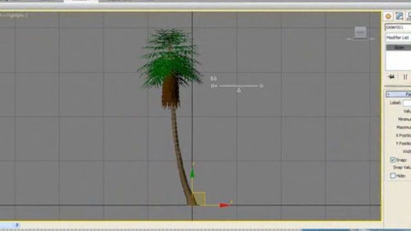Click the green Y-axis move gizmo arrow
The image size is (411, 231).
(x=192, y=173)
